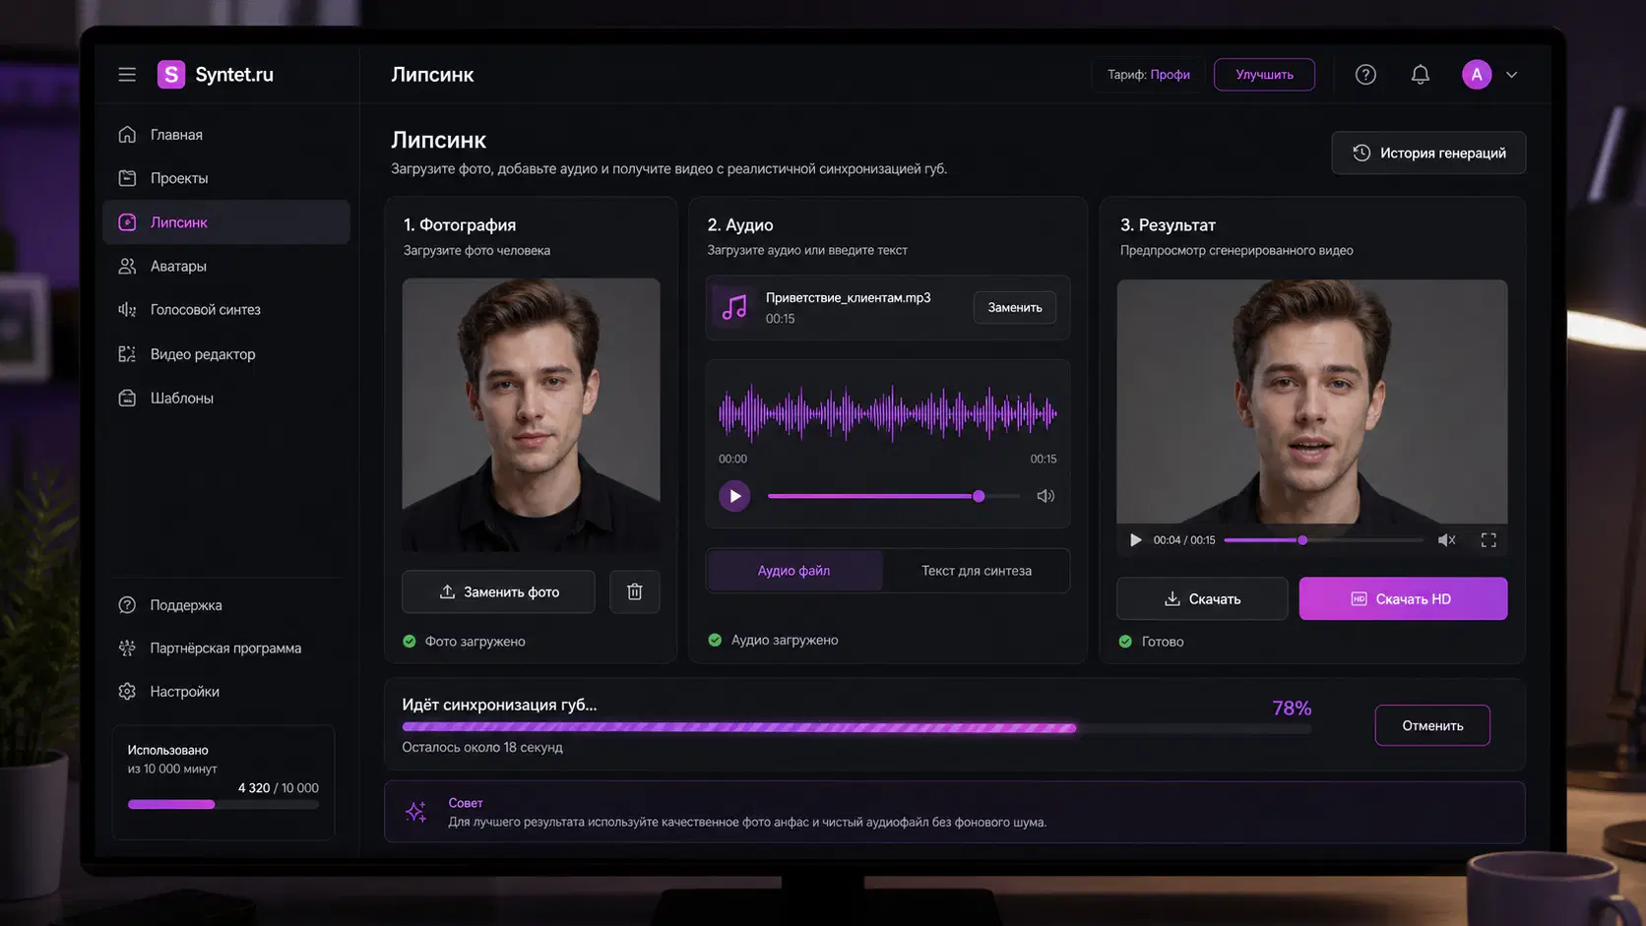1646x926 pixels.
Task: Delete the uploaded photo with the trash icon
Action: 635,591
